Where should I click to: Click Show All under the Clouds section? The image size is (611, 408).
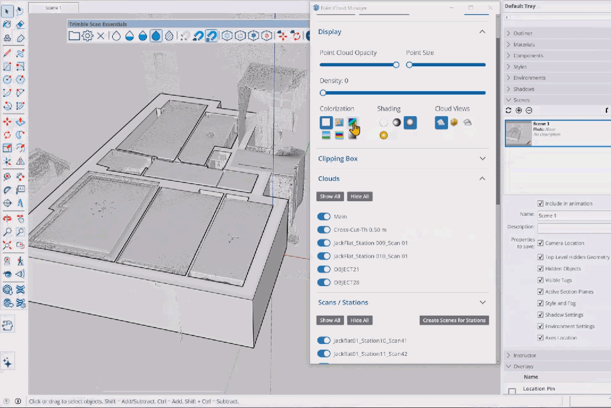(x=330, y=196)
